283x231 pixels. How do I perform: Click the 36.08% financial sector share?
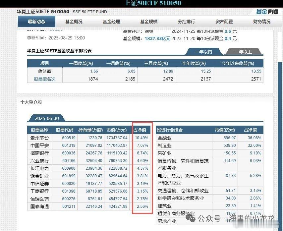pyautogui.click(x=254, y=138)
